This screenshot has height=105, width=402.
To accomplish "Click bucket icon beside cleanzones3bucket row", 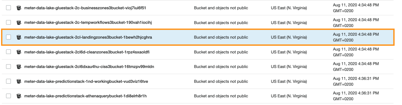I will point(19,52).
